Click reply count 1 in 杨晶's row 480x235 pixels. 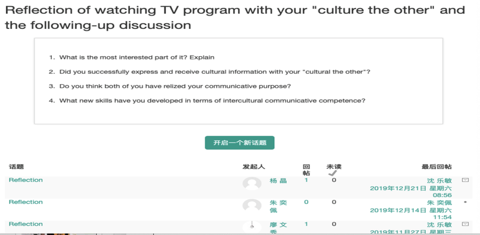point(306,180)
